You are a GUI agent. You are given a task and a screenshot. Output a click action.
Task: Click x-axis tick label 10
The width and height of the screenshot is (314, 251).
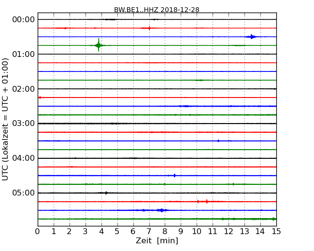(197, 232)
